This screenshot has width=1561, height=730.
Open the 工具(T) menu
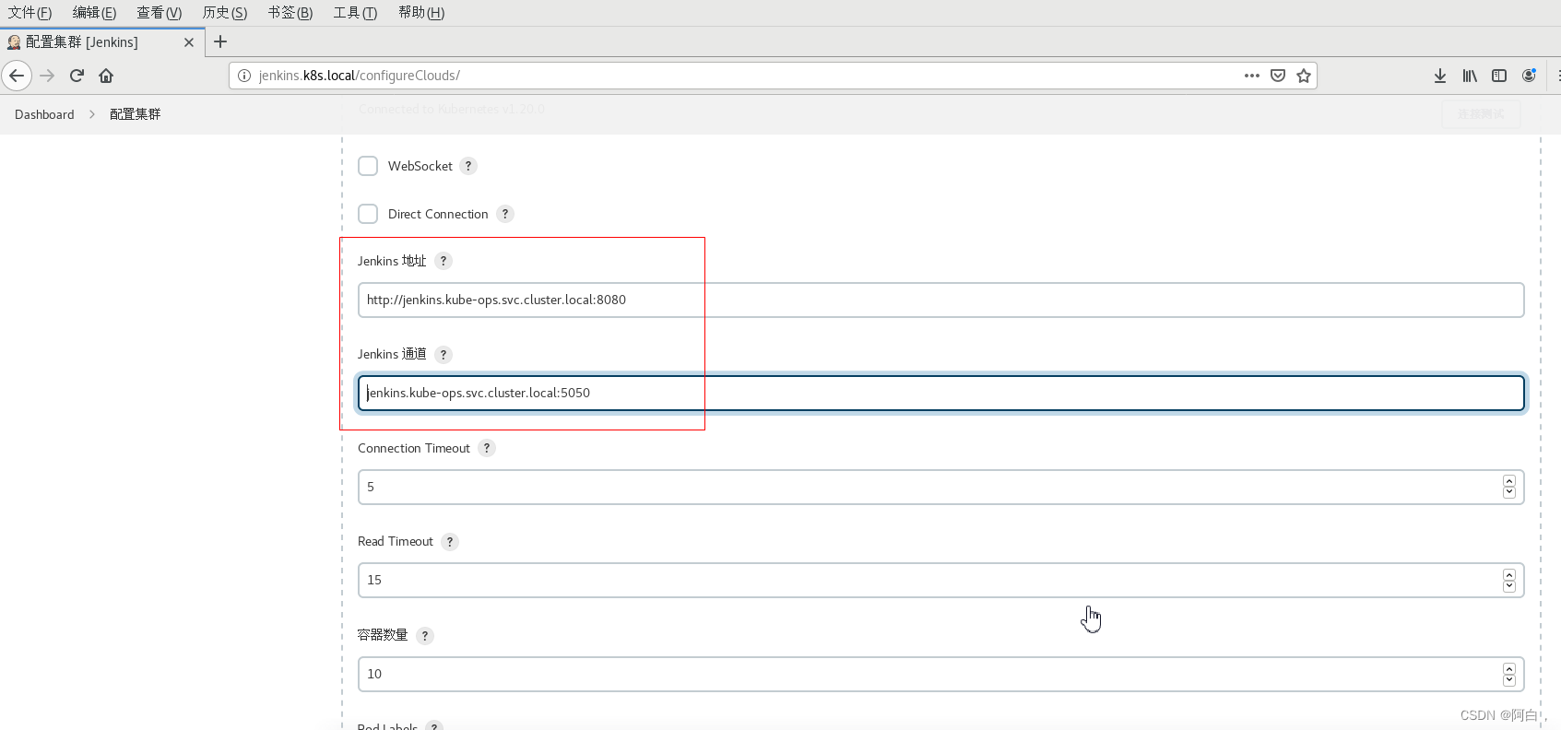(x=355, y=13)
